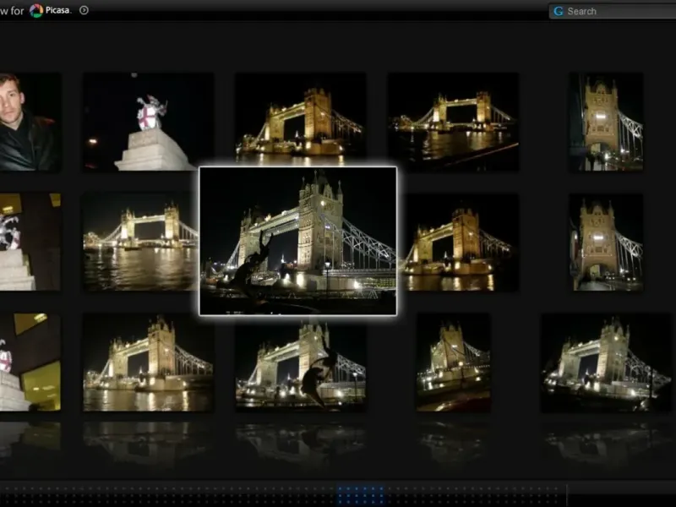Viewport: 676px width, 507px height.
Task: Click the Google G icon in search box
Action: point(559,11)
